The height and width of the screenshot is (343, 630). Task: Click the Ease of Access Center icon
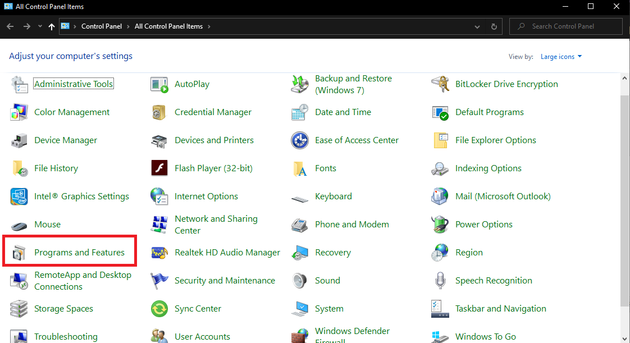point(300,140)
